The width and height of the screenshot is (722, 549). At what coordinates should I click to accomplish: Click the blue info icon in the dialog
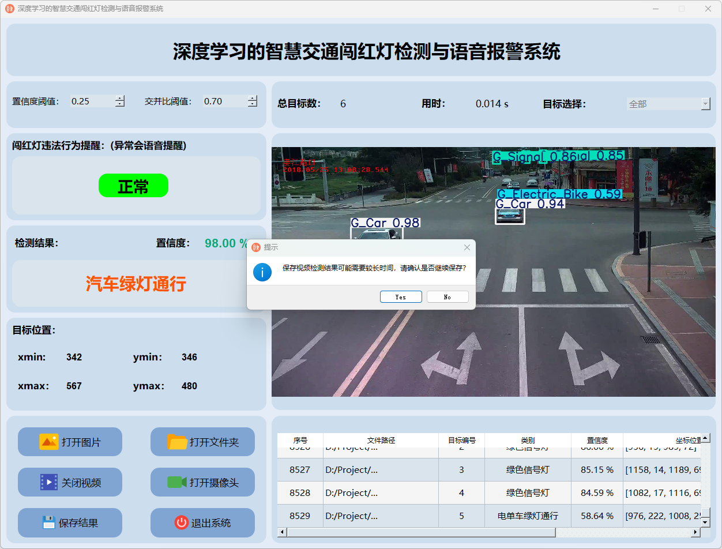click(x=262, y=272)
